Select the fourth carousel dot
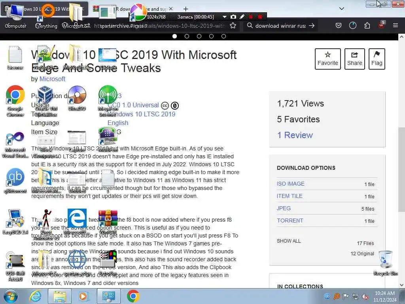The width and height of the screenshot is (405, 304). pos(211,36)
